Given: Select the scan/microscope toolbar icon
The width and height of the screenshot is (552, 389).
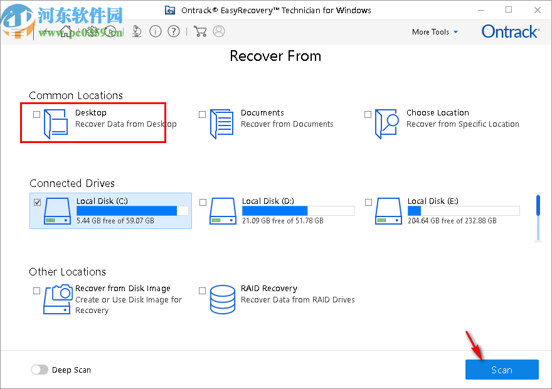Looking at the screenshot, I should click(137, 31).
